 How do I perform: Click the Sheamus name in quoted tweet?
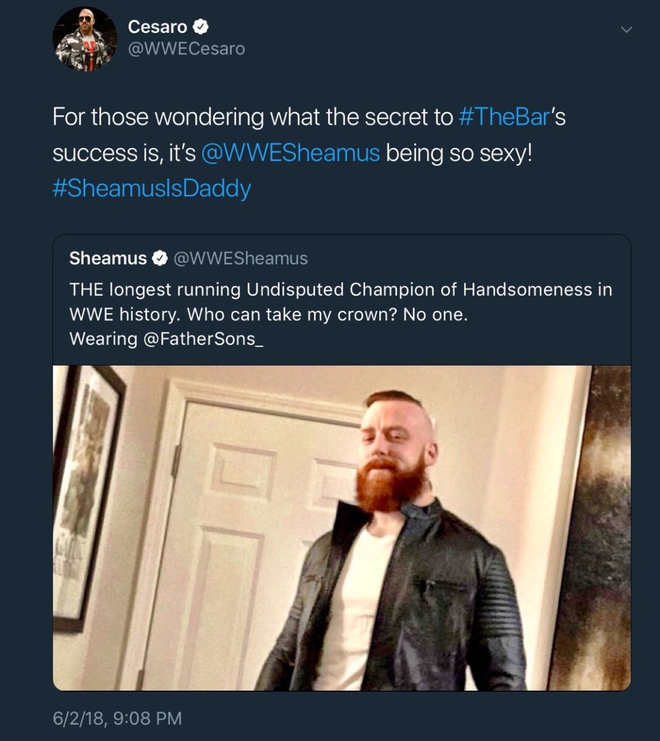[x=108, y=259]
